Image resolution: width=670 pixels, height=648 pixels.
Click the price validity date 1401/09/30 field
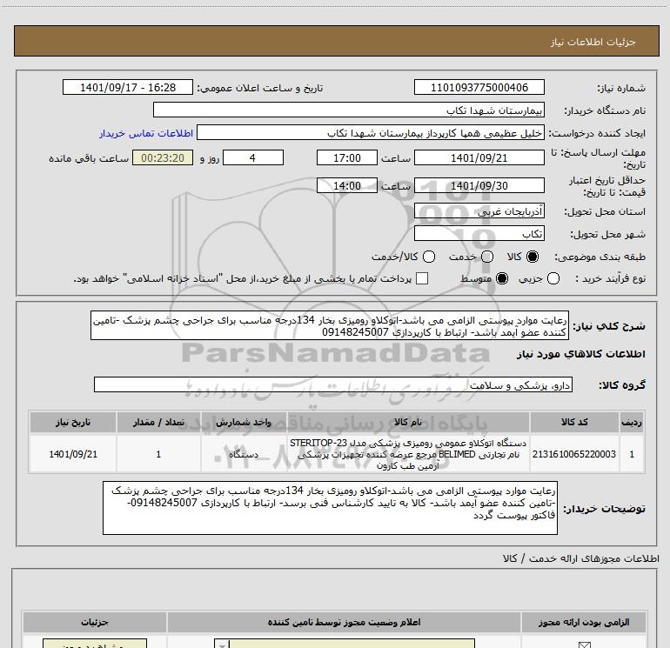click(479, 186)
